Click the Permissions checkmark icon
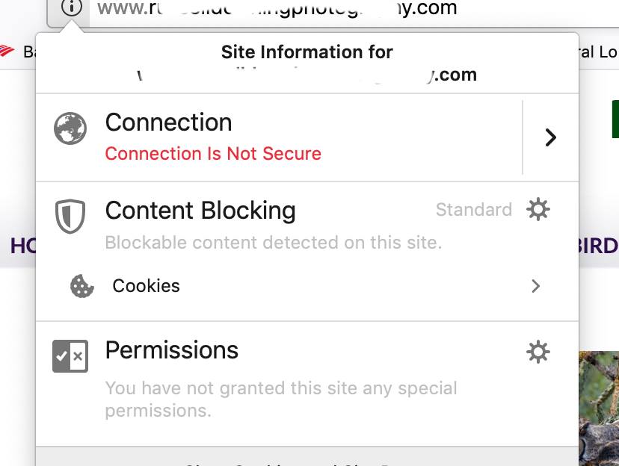619x466 pixels. [x=70, y=356]
